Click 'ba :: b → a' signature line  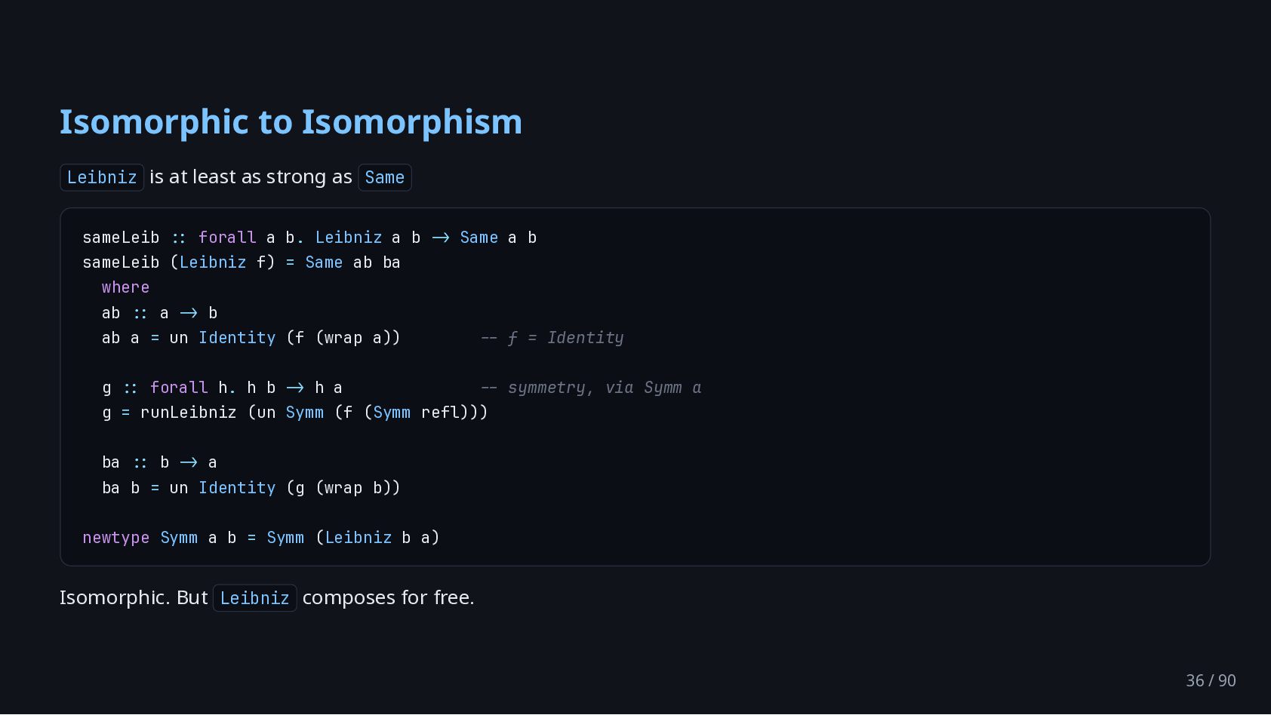click(x=159, y=462)
